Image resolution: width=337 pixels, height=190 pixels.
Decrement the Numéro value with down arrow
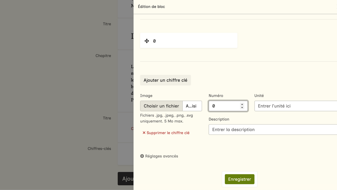click(x=242, y=108)
